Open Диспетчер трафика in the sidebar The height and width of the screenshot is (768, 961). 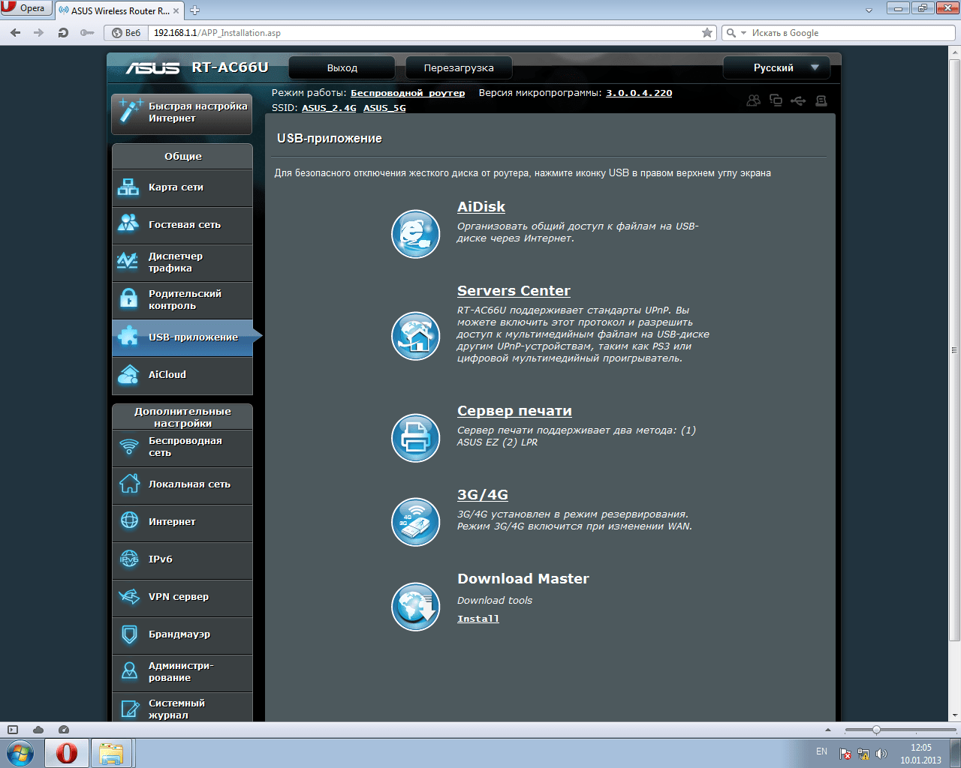(182, 262)
